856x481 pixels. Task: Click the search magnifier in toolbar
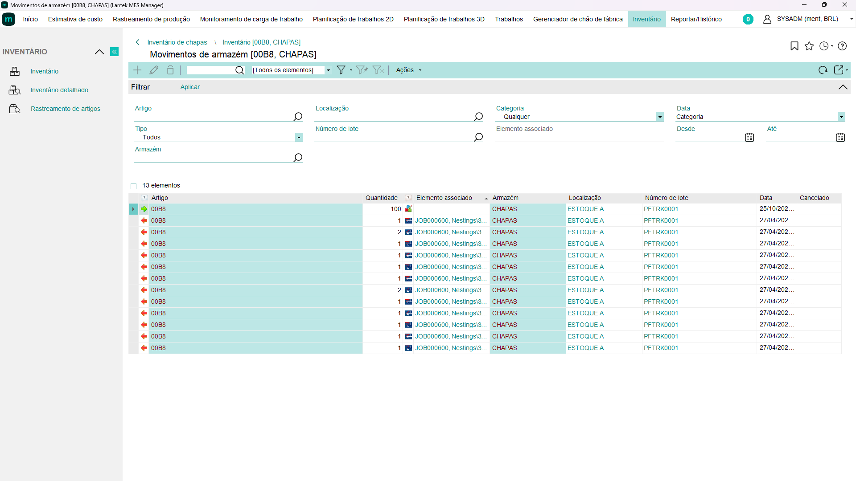click(x=239, y=70)
